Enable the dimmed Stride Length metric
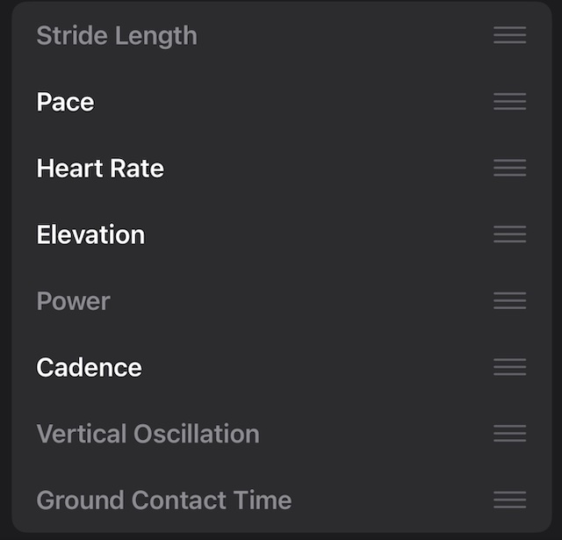 (x=117, y=36)
